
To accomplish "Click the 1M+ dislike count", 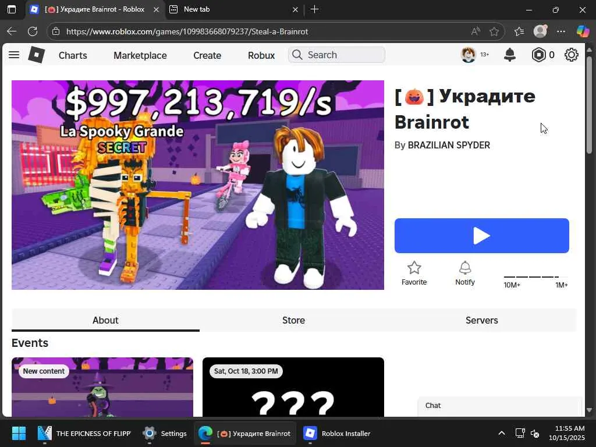I will [x=562, y=285].
